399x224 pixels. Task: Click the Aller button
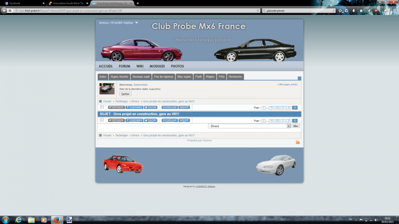tap(295, 126)
